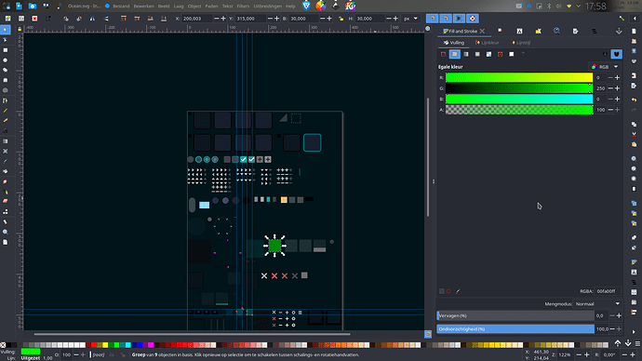Toggle scale stroke width option
642x361 pixels.
pos(433,19)
